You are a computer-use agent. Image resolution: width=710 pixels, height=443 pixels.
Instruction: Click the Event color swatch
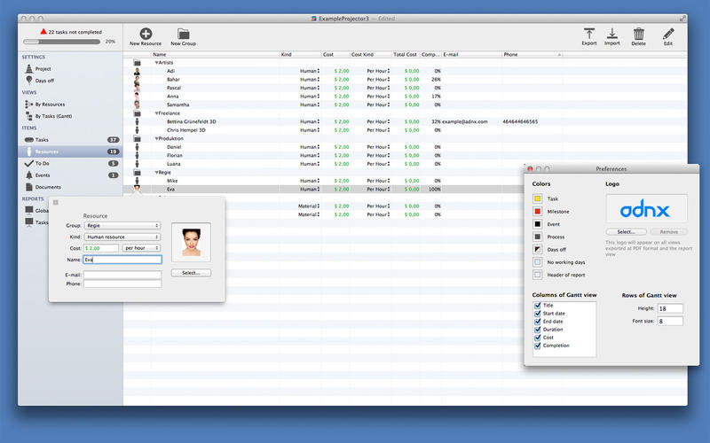538,224
